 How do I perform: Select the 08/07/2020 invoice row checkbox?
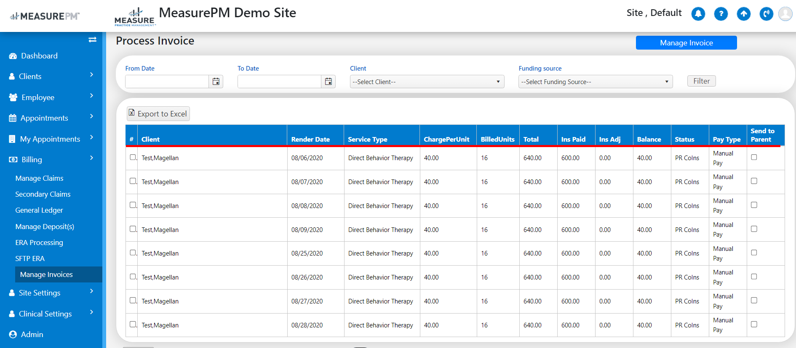coord(133,181)
